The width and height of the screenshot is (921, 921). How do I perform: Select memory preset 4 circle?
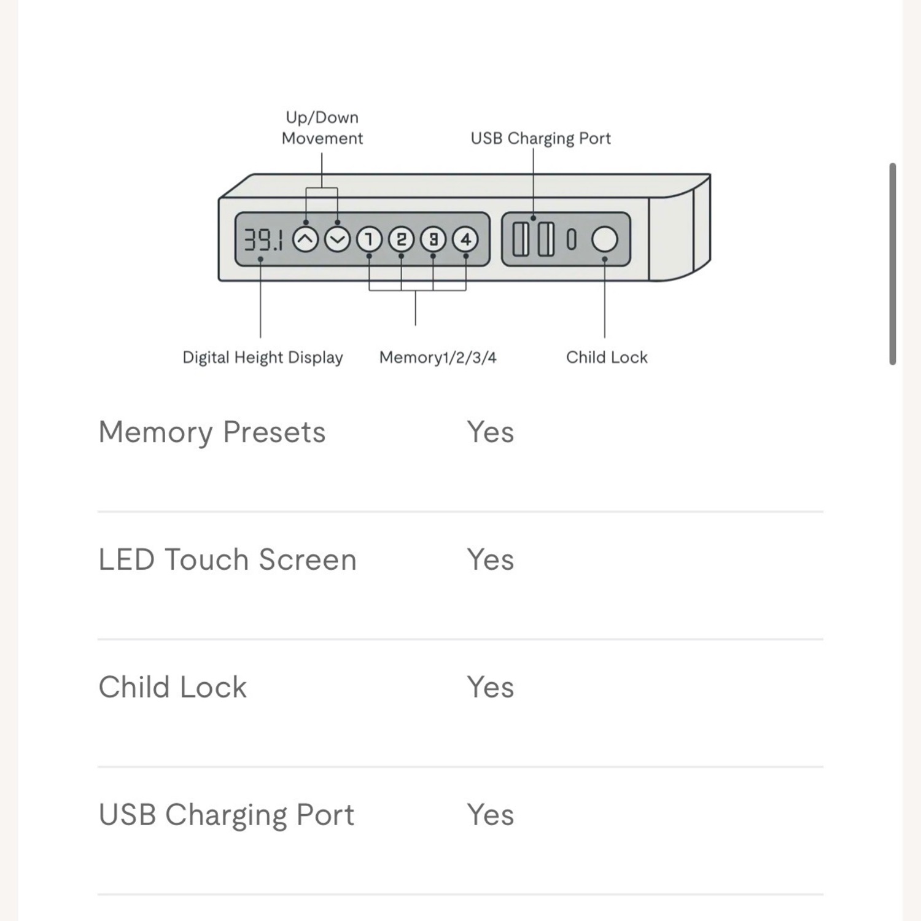pos(465,239)
